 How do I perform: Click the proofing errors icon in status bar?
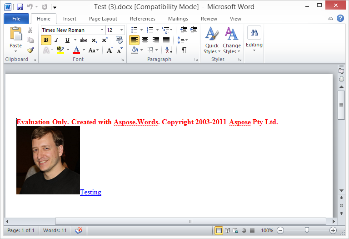coord(79,230)
